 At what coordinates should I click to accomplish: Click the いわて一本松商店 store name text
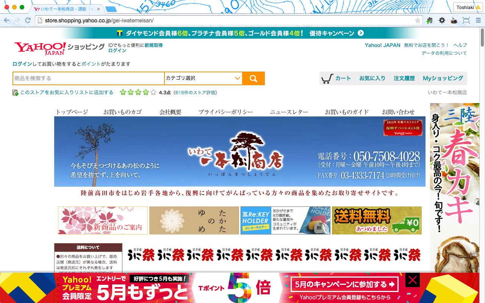(447, 92)
